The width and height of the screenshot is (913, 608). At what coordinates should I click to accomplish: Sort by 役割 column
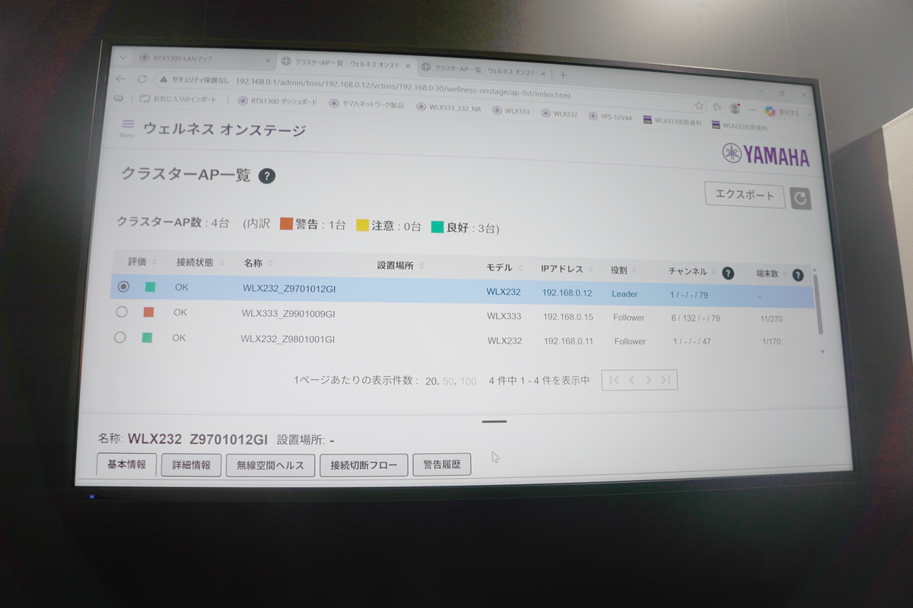pyautogui.click(x=623, y=271)
